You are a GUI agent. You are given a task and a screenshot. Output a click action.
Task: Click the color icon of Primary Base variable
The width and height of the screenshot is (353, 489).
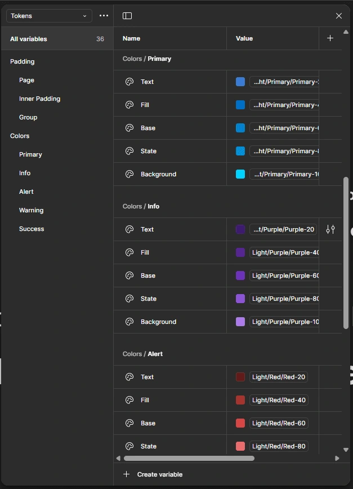[129, 128]
